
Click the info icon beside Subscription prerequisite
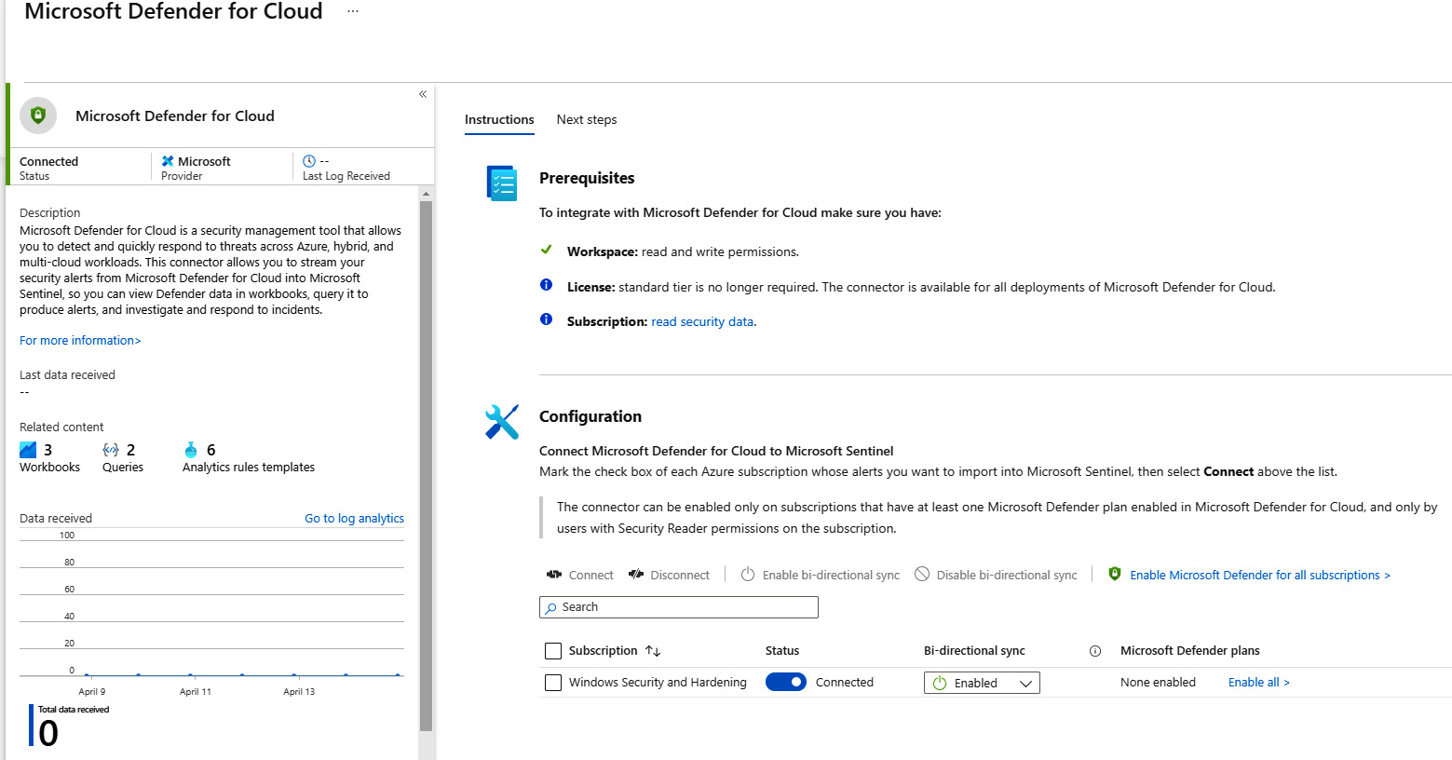point(547,319)
